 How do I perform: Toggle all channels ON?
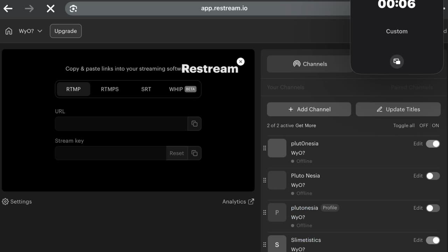(435, 126)
